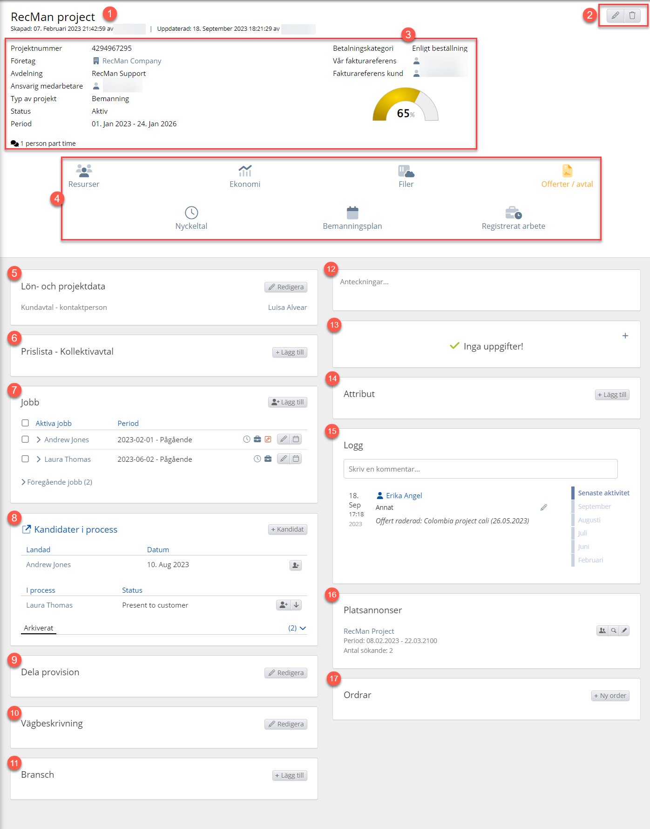Click the trash delete project icon
The image size is (650, 829).
(632, 16)
